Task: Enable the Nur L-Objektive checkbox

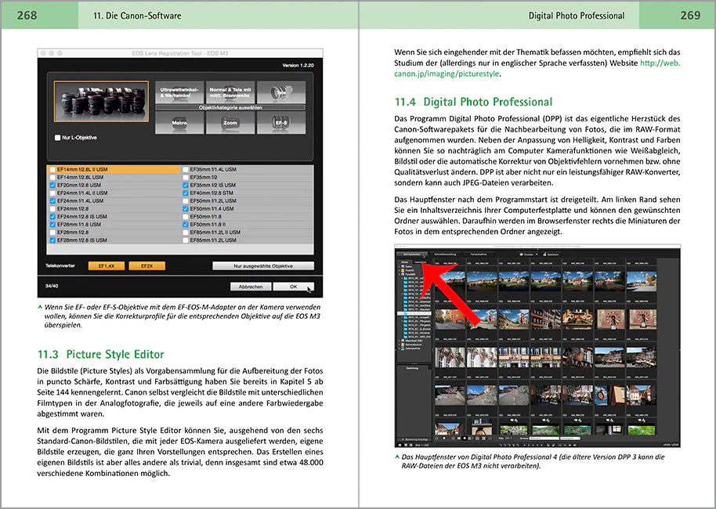Action: (57, 137)
